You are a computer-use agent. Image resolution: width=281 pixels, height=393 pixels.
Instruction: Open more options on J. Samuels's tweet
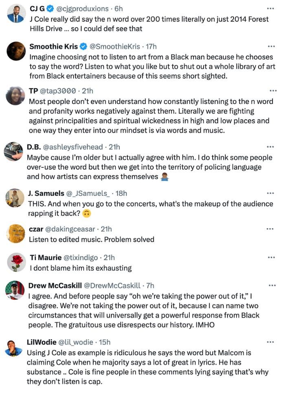tap(270, 193)
